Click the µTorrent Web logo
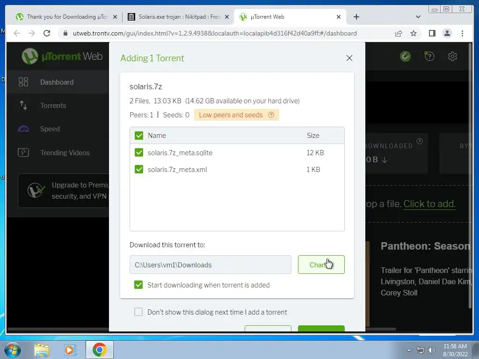This screenshot has height=359, width=479. (x=62, y=56)
